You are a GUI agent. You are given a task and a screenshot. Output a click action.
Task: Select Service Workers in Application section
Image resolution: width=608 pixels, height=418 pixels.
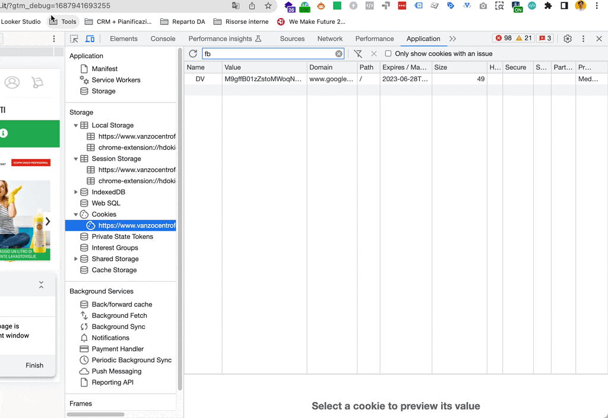(x=116, y=80)
